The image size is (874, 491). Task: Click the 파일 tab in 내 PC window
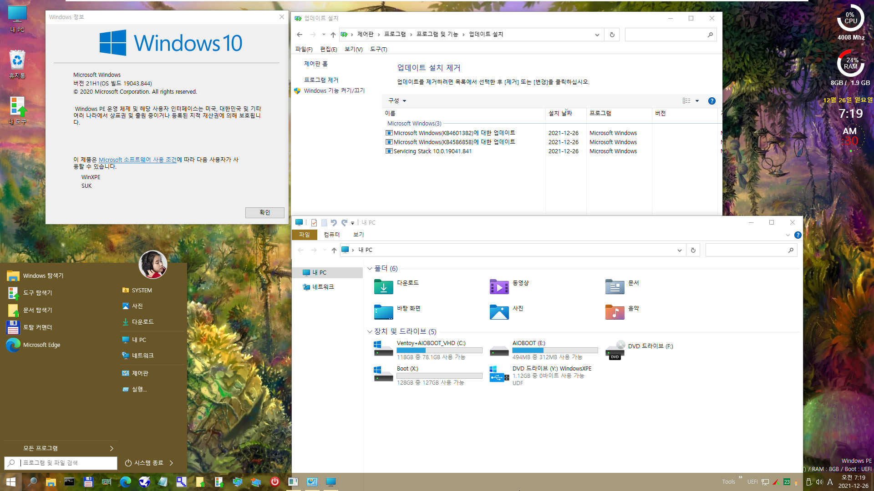coord(304,235)
